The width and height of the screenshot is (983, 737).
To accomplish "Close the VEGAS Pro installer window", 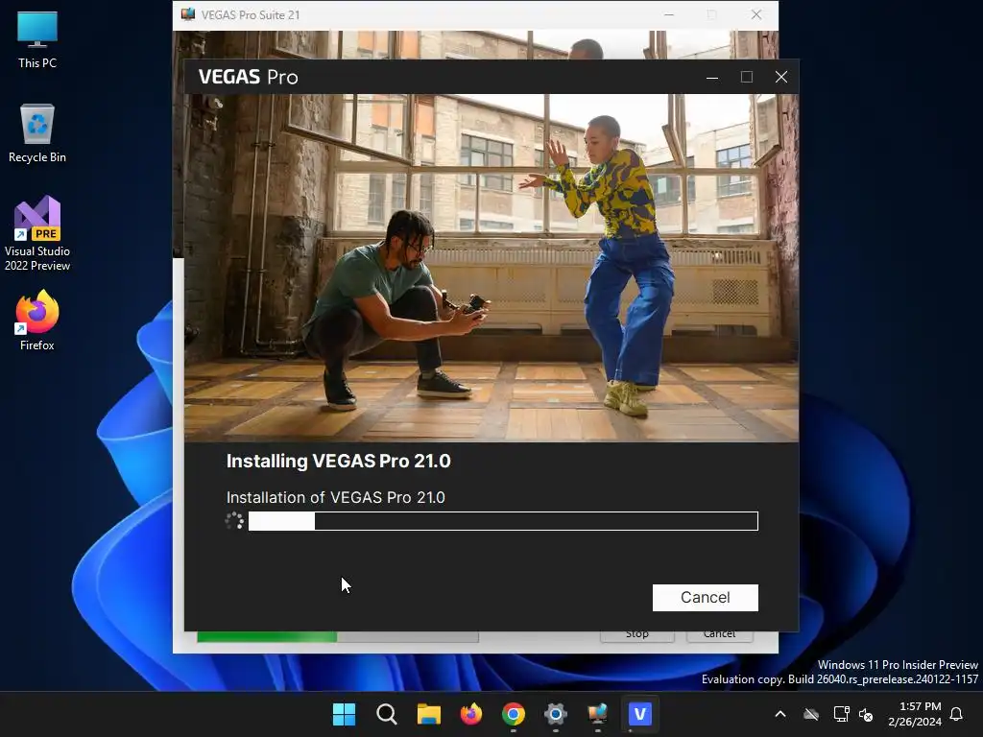I will tap(781, 77).
